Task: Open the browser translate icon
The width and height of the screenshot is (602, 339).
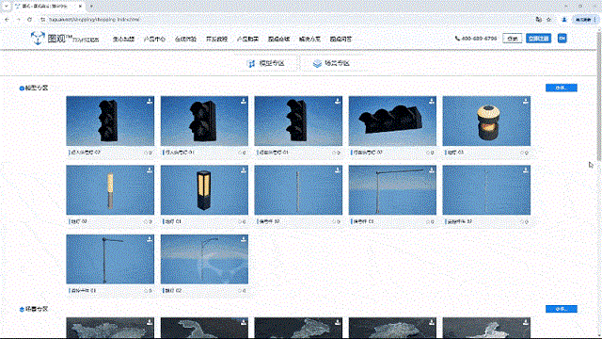Action: tap(539, 19)
